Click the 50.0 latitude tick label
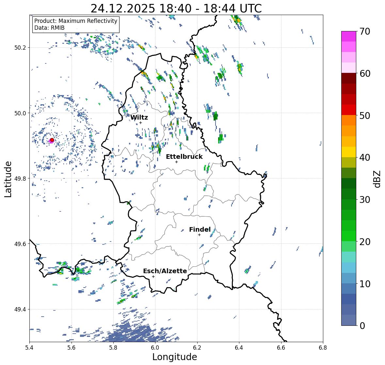The image size is (385, 365). click(21, 113)
